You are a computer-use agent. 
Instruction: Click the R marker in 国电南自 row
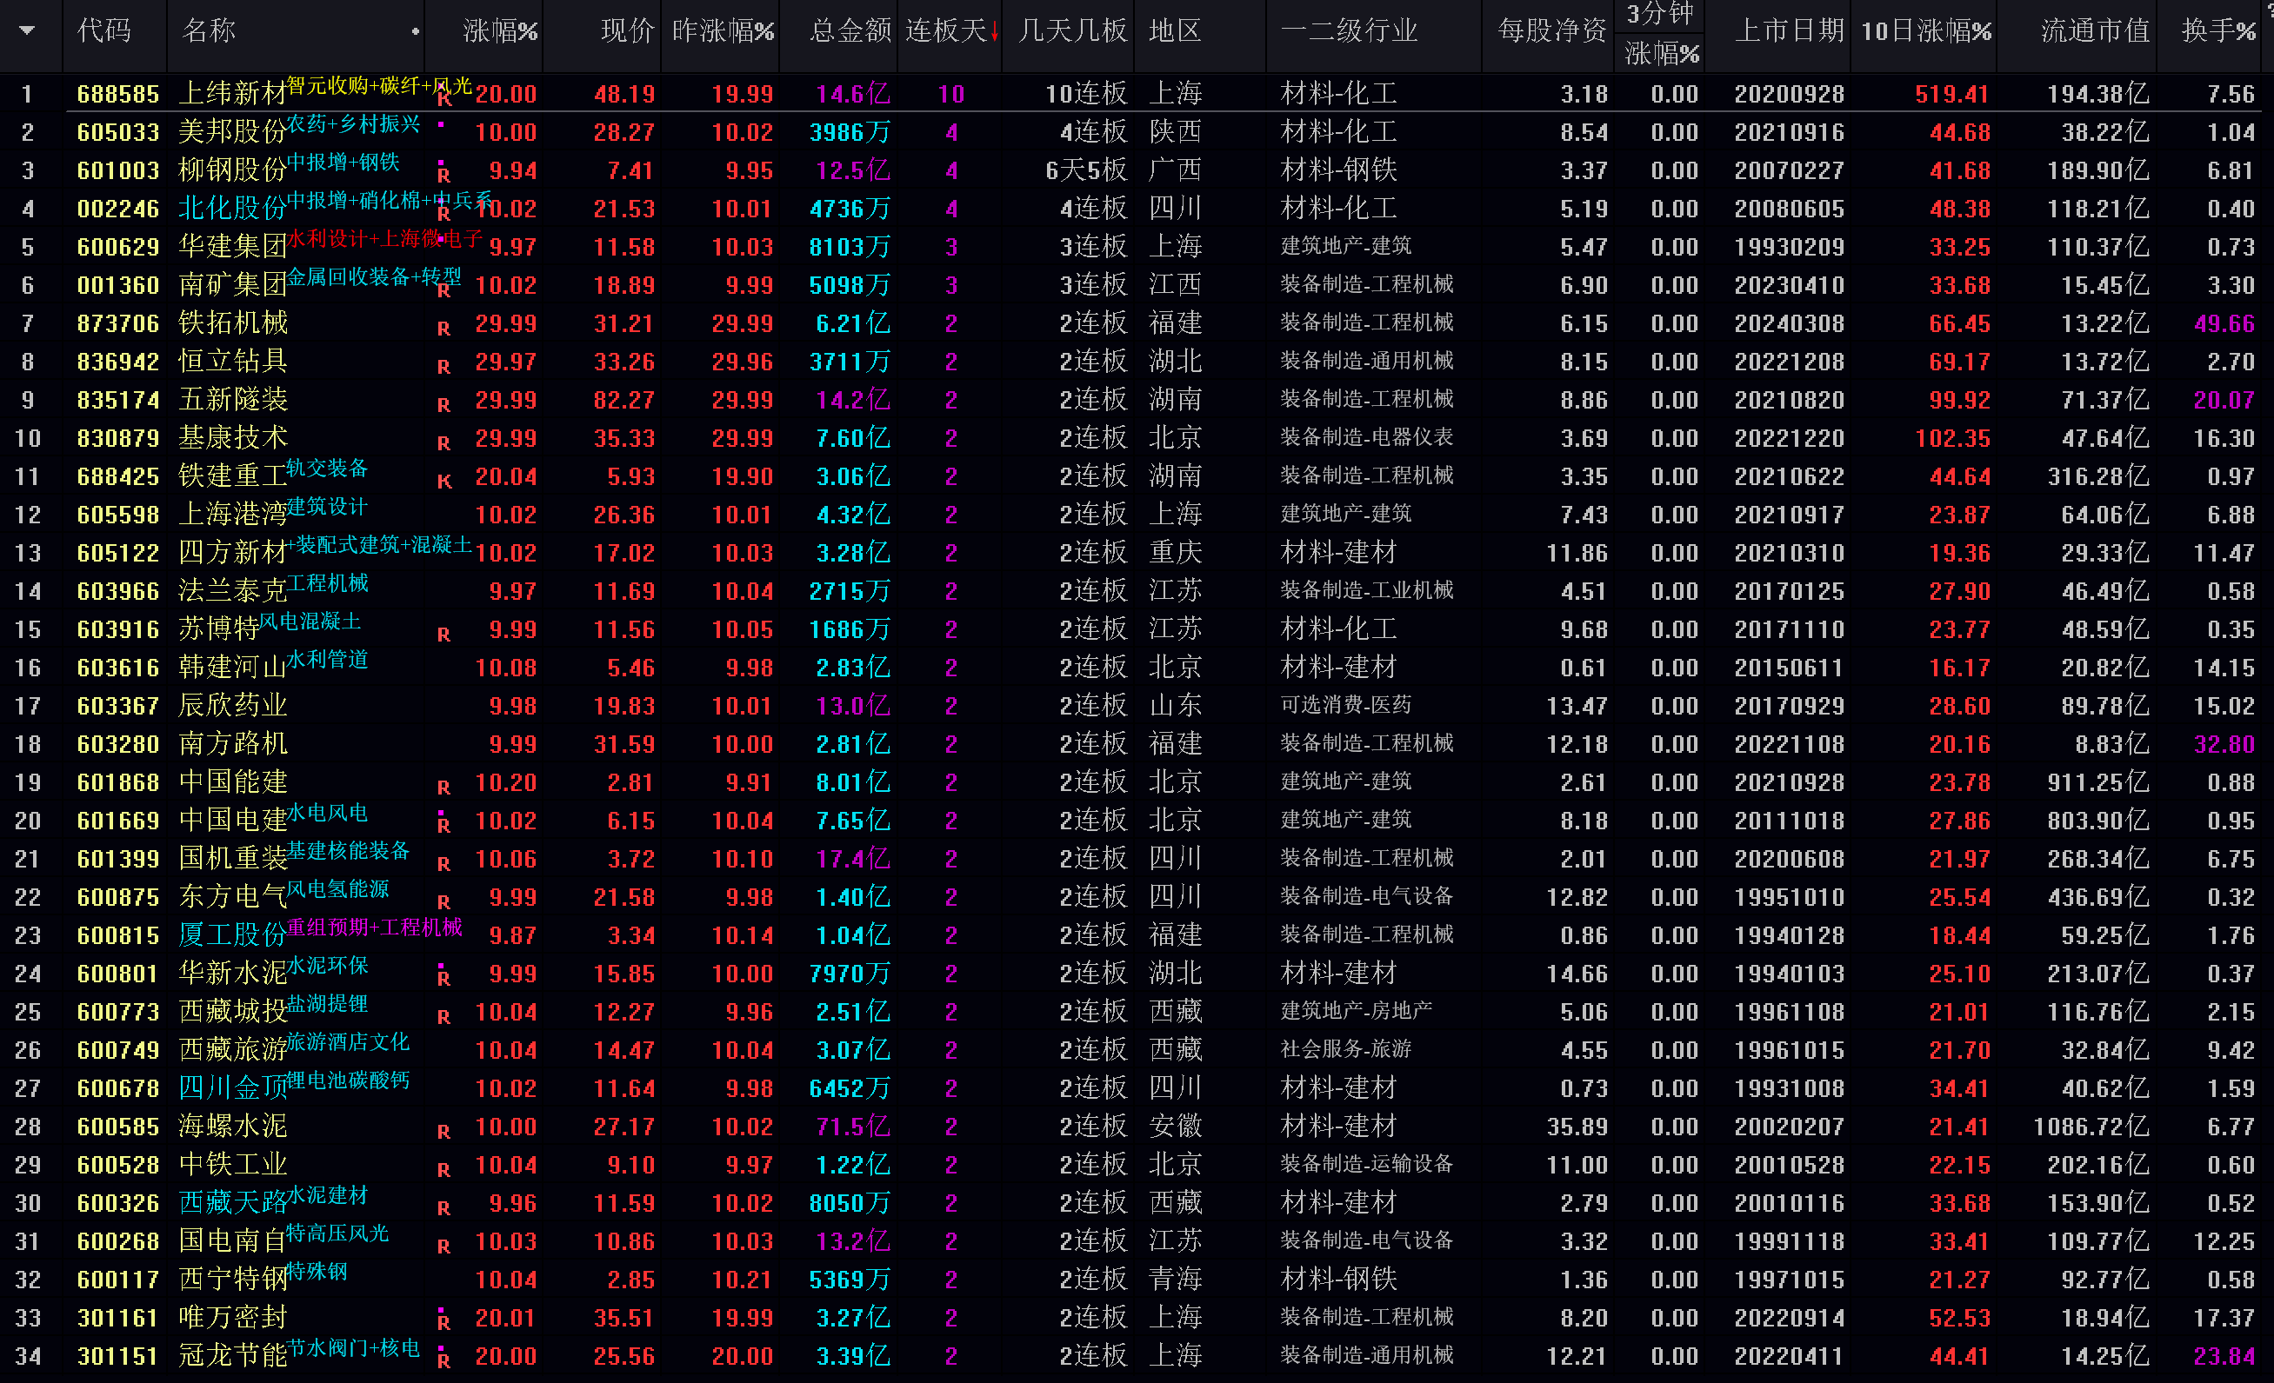pyautogui.click(x=443, y=1247)
